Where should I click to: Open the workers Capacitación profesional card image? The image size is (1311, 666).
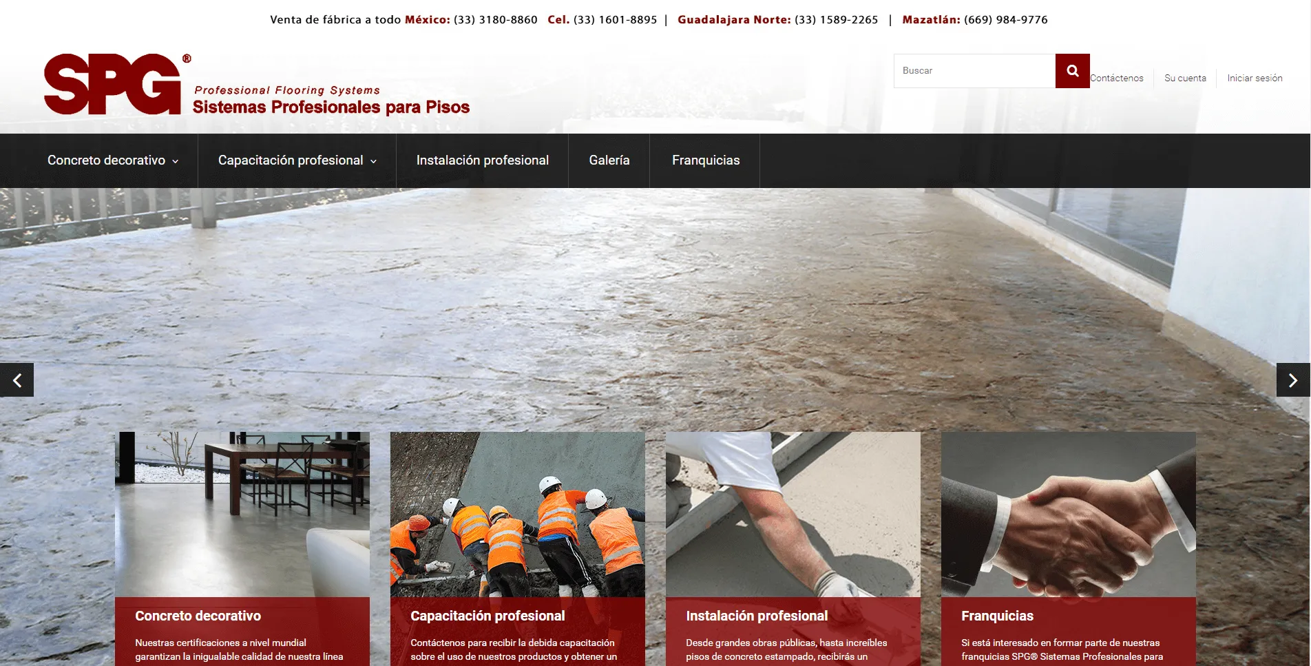tap(518, 514)
